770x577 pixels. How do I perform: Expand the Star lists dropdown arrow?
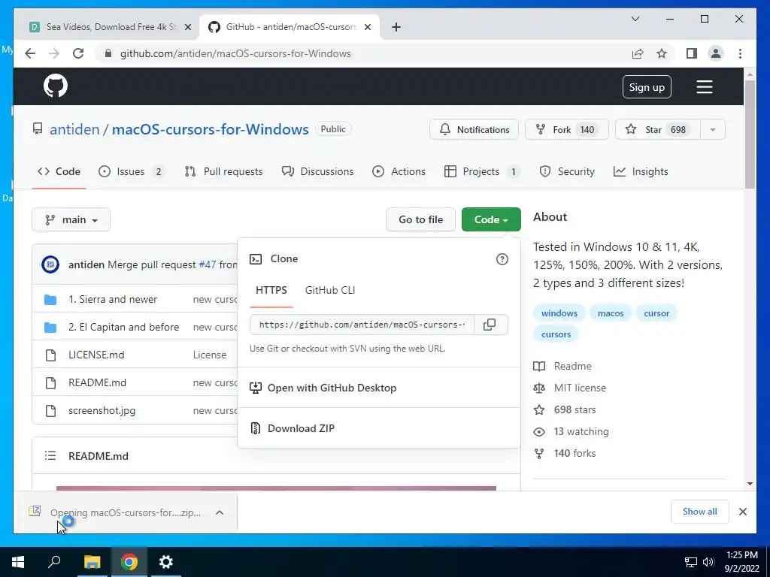713,129
